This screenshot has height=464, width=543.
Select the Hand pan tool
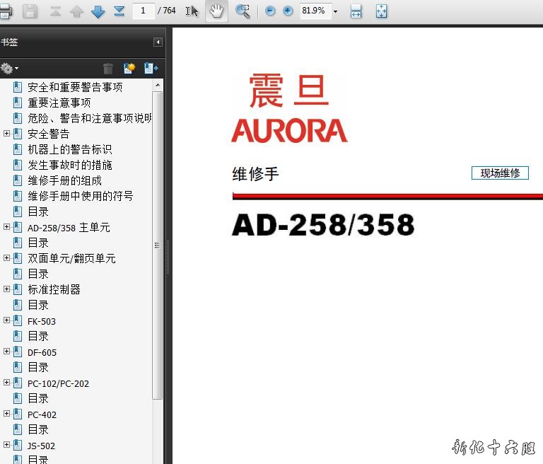pos(216,11)
